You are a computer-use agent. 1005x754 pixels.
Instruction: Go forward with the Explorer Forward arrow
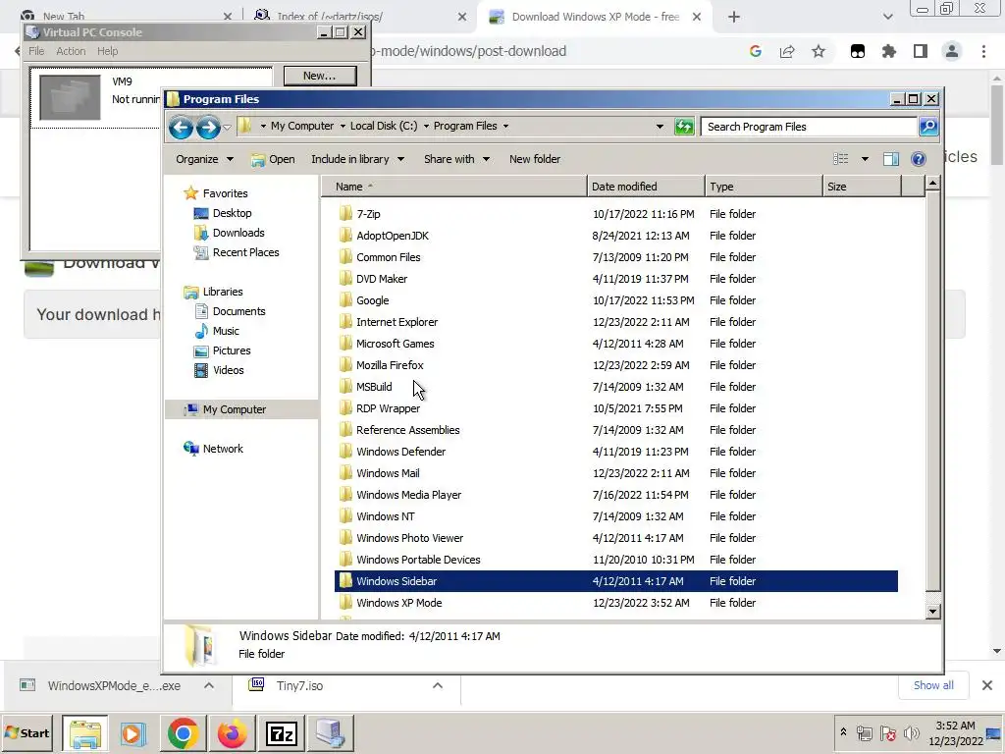(x=208, y=127)
